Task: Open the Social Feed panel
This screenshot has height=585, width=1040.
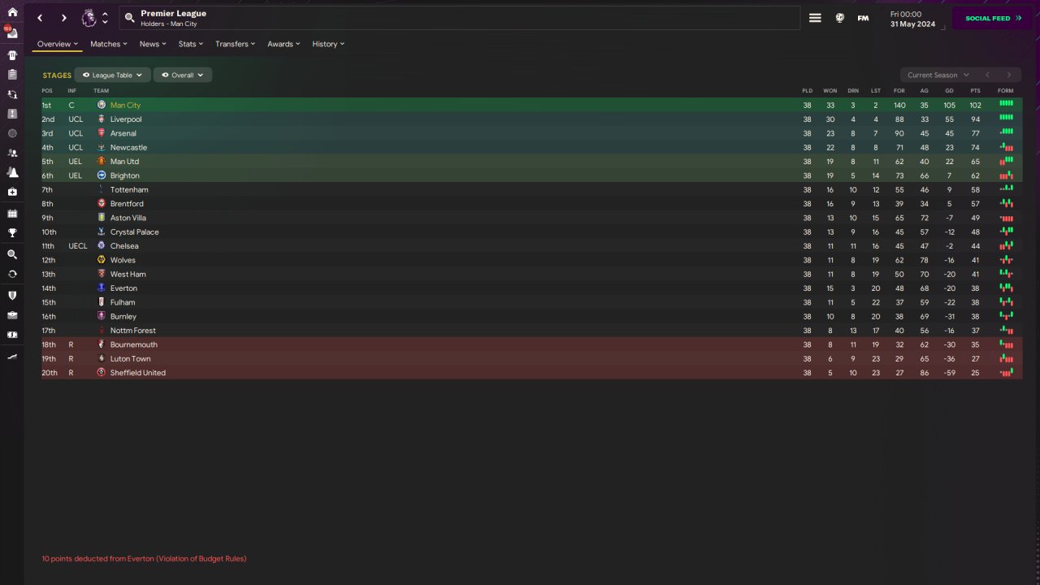Action: 992,18
